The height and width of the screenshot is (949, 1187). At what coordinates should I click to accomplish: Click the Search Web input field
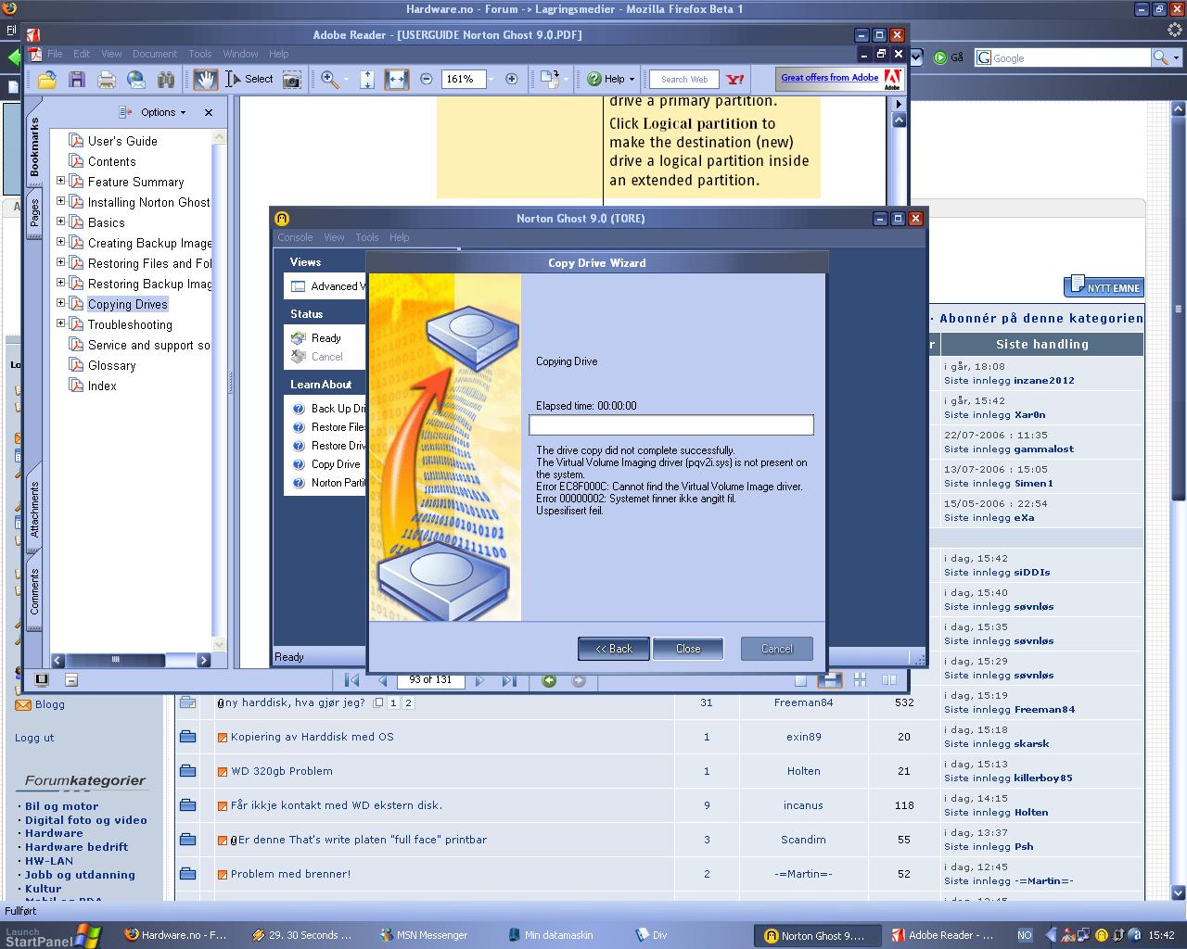(x=684, y=80)
